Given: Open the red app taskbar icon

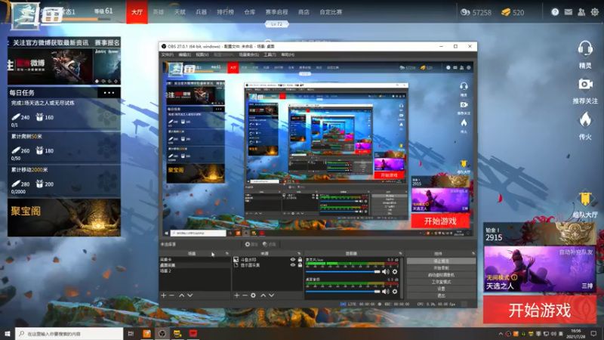Looking at the screenshot, I should (x=193, y=333).
